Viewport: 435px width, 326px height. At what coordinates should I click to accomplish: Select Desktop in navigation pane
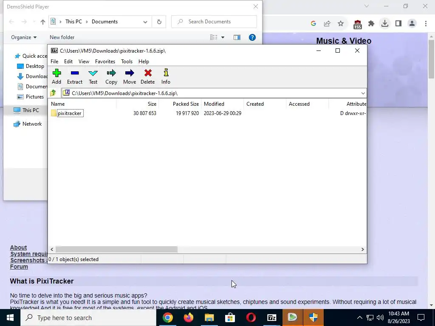(x=31, y=66)
